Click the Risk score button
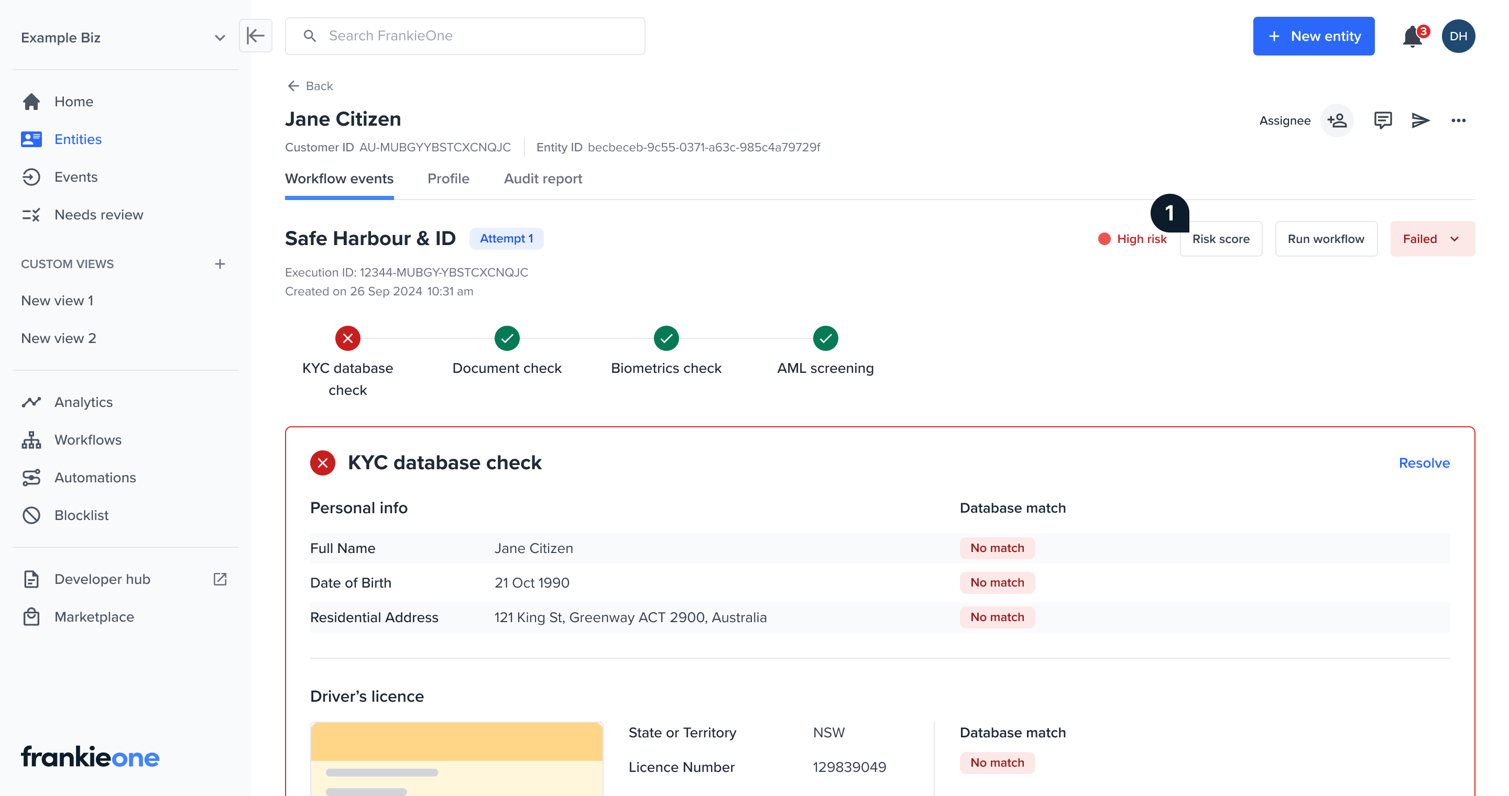The width and height of the screenshot is (1509, 796). pyautogui.click(x=1221, y=239)
